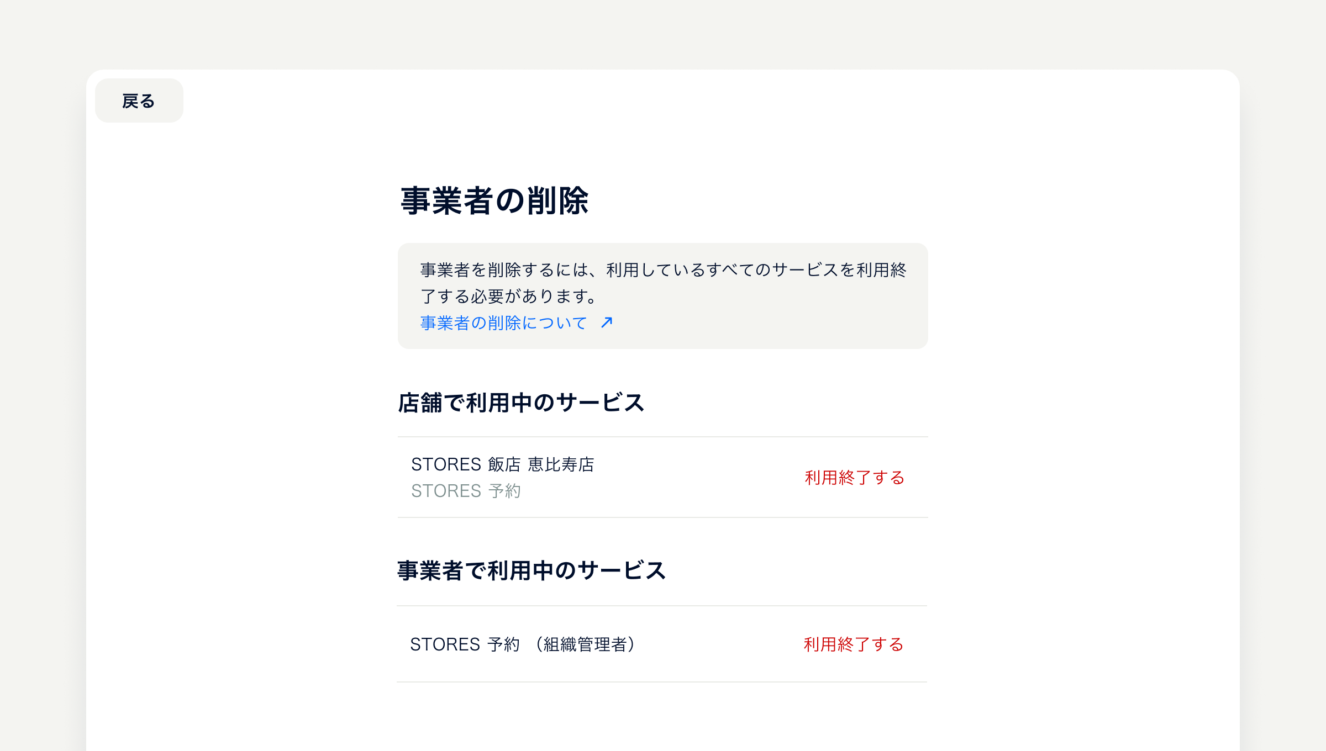Click the 了する必要があります notice line
Image resolution: width=1326 pixels, height=751 pixels.
508,296
